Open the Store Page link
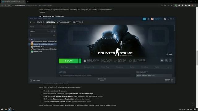The image size is (198, 111). click(64, 67)
